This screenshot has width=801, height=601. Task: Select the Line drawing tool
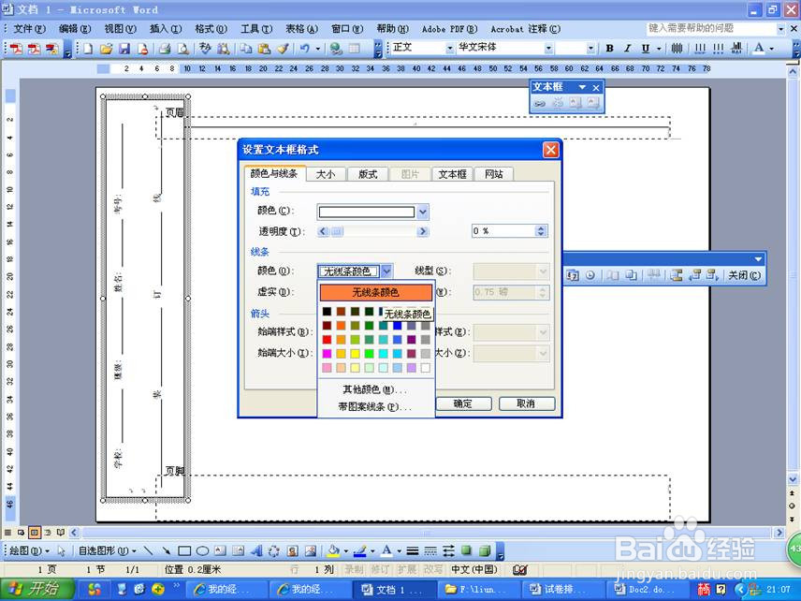coord(148,550)
